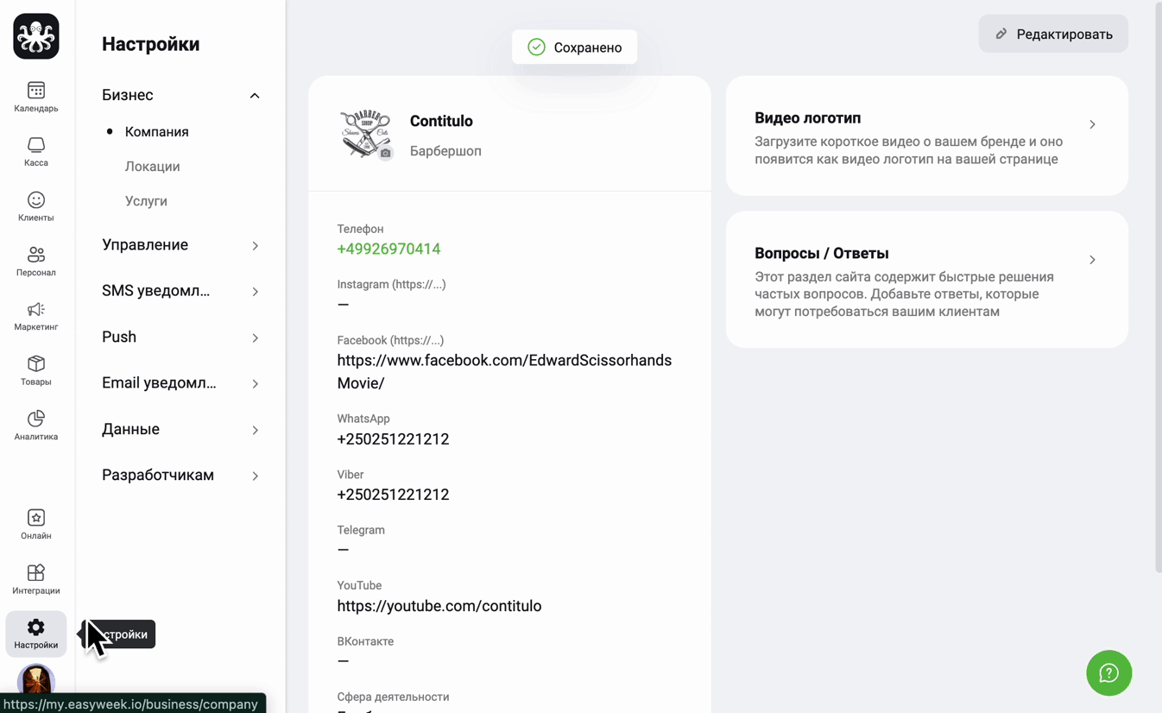Expand the Данные settings section
The image size is (1162, 713).
pyautogui.click(x=180, y=429)
